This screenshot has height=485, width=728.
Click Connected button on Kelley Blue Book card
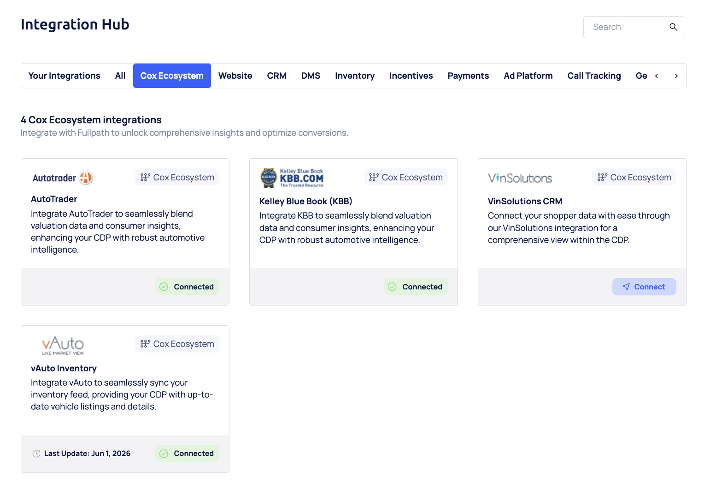(416, 287)
